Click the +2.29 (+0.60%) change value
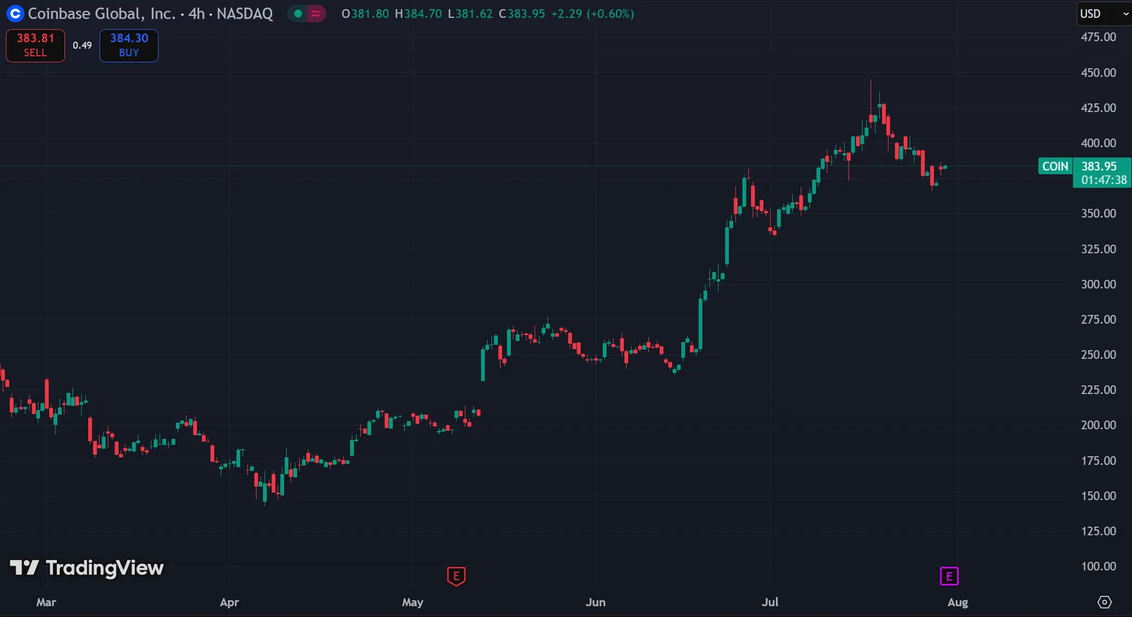1132x617 pixels. 593,14
